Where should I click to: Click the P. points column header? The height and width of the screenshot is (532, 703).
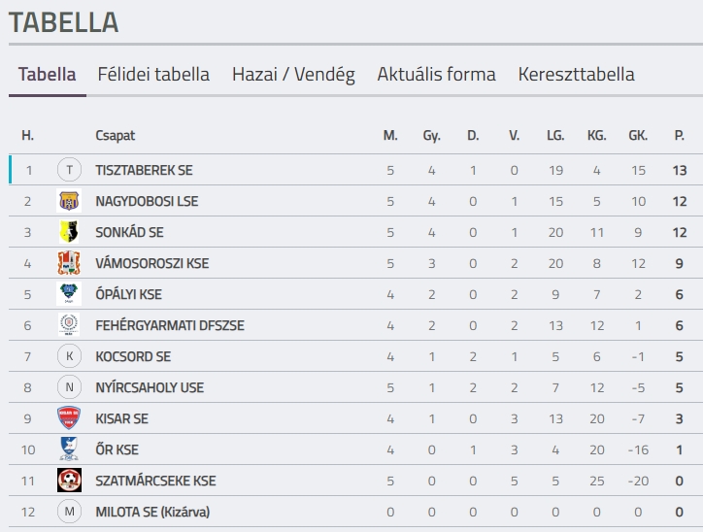click(x=679, y=136)
